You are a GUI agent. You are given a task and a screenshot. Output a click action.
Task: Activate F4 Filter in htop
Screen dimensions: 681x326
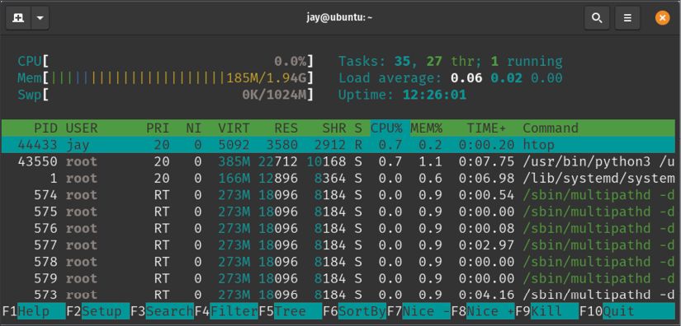tap(226, 311)
